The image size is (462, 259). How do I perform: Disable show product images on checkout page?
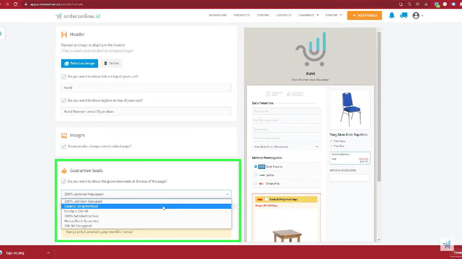click(64, 146)
